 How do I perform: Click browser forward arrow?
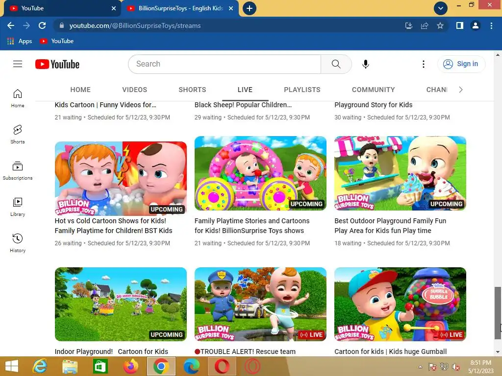coord(26,25)
